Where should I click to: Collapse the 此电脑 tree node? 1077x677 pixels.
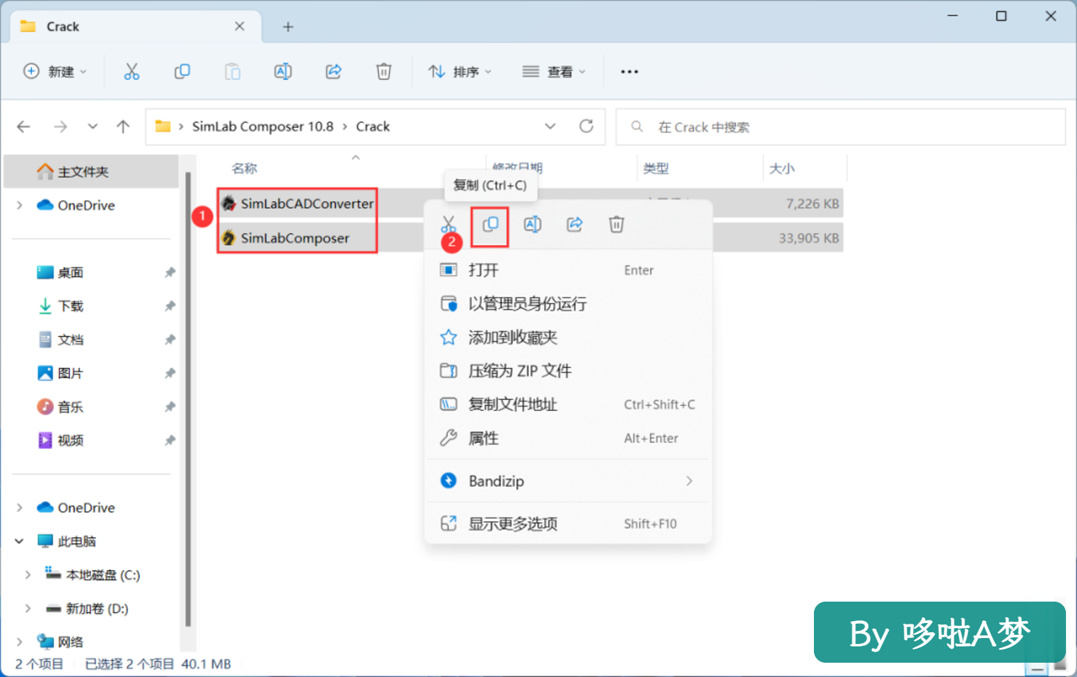(19, 541)
